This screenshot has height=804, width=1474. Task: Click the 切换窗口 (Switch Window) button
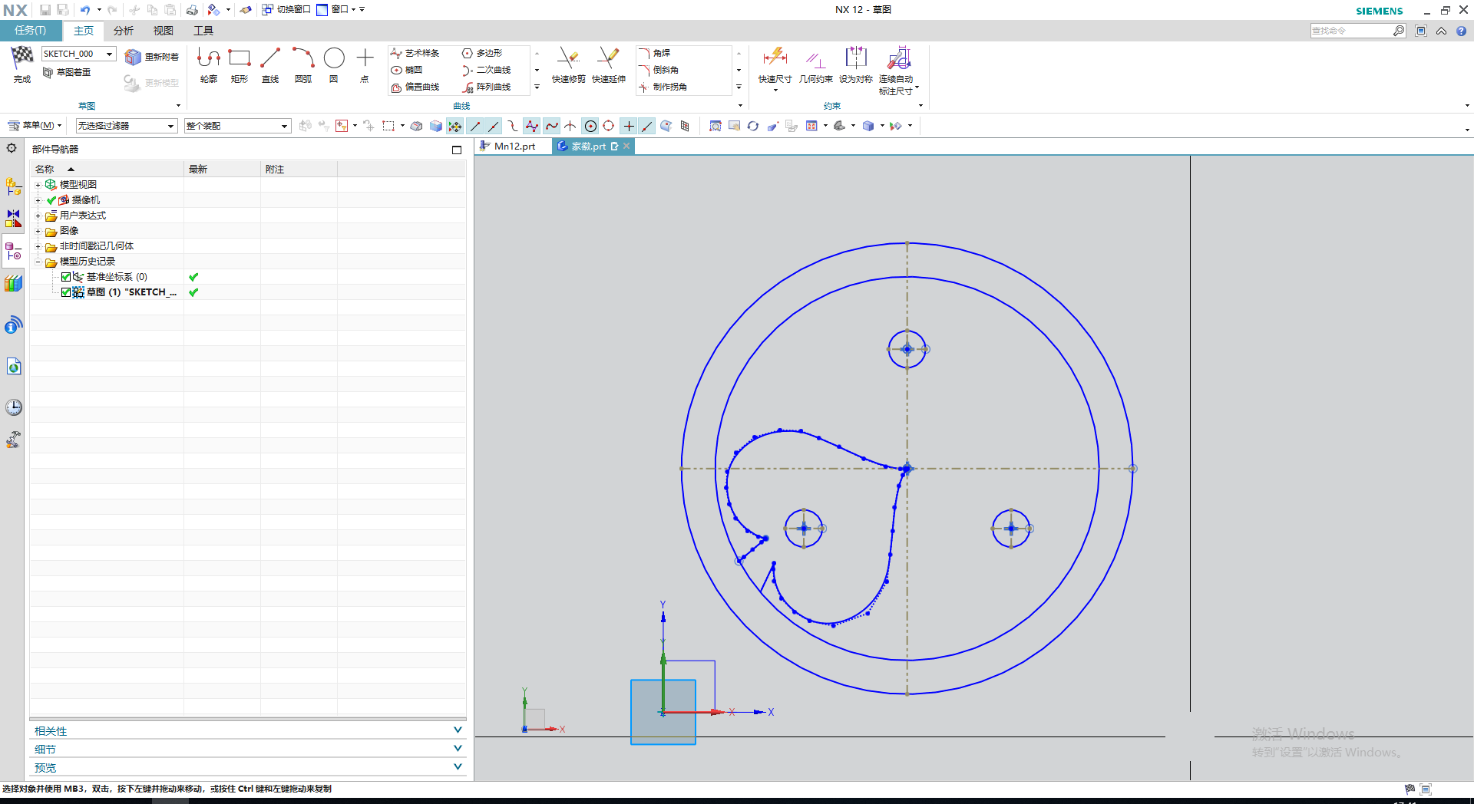[x=286, y=10]
